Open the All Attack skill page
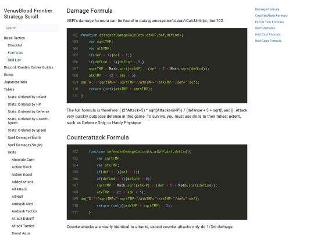314x235 pixels. click(x=19, y=189)
